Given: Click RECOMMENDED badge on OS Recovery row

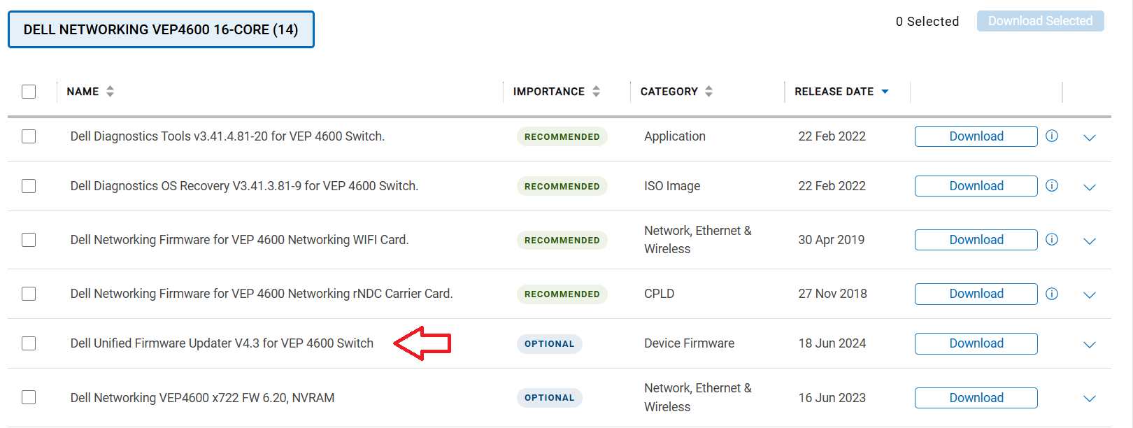Looking at the screenshot, I should (562, 186).
